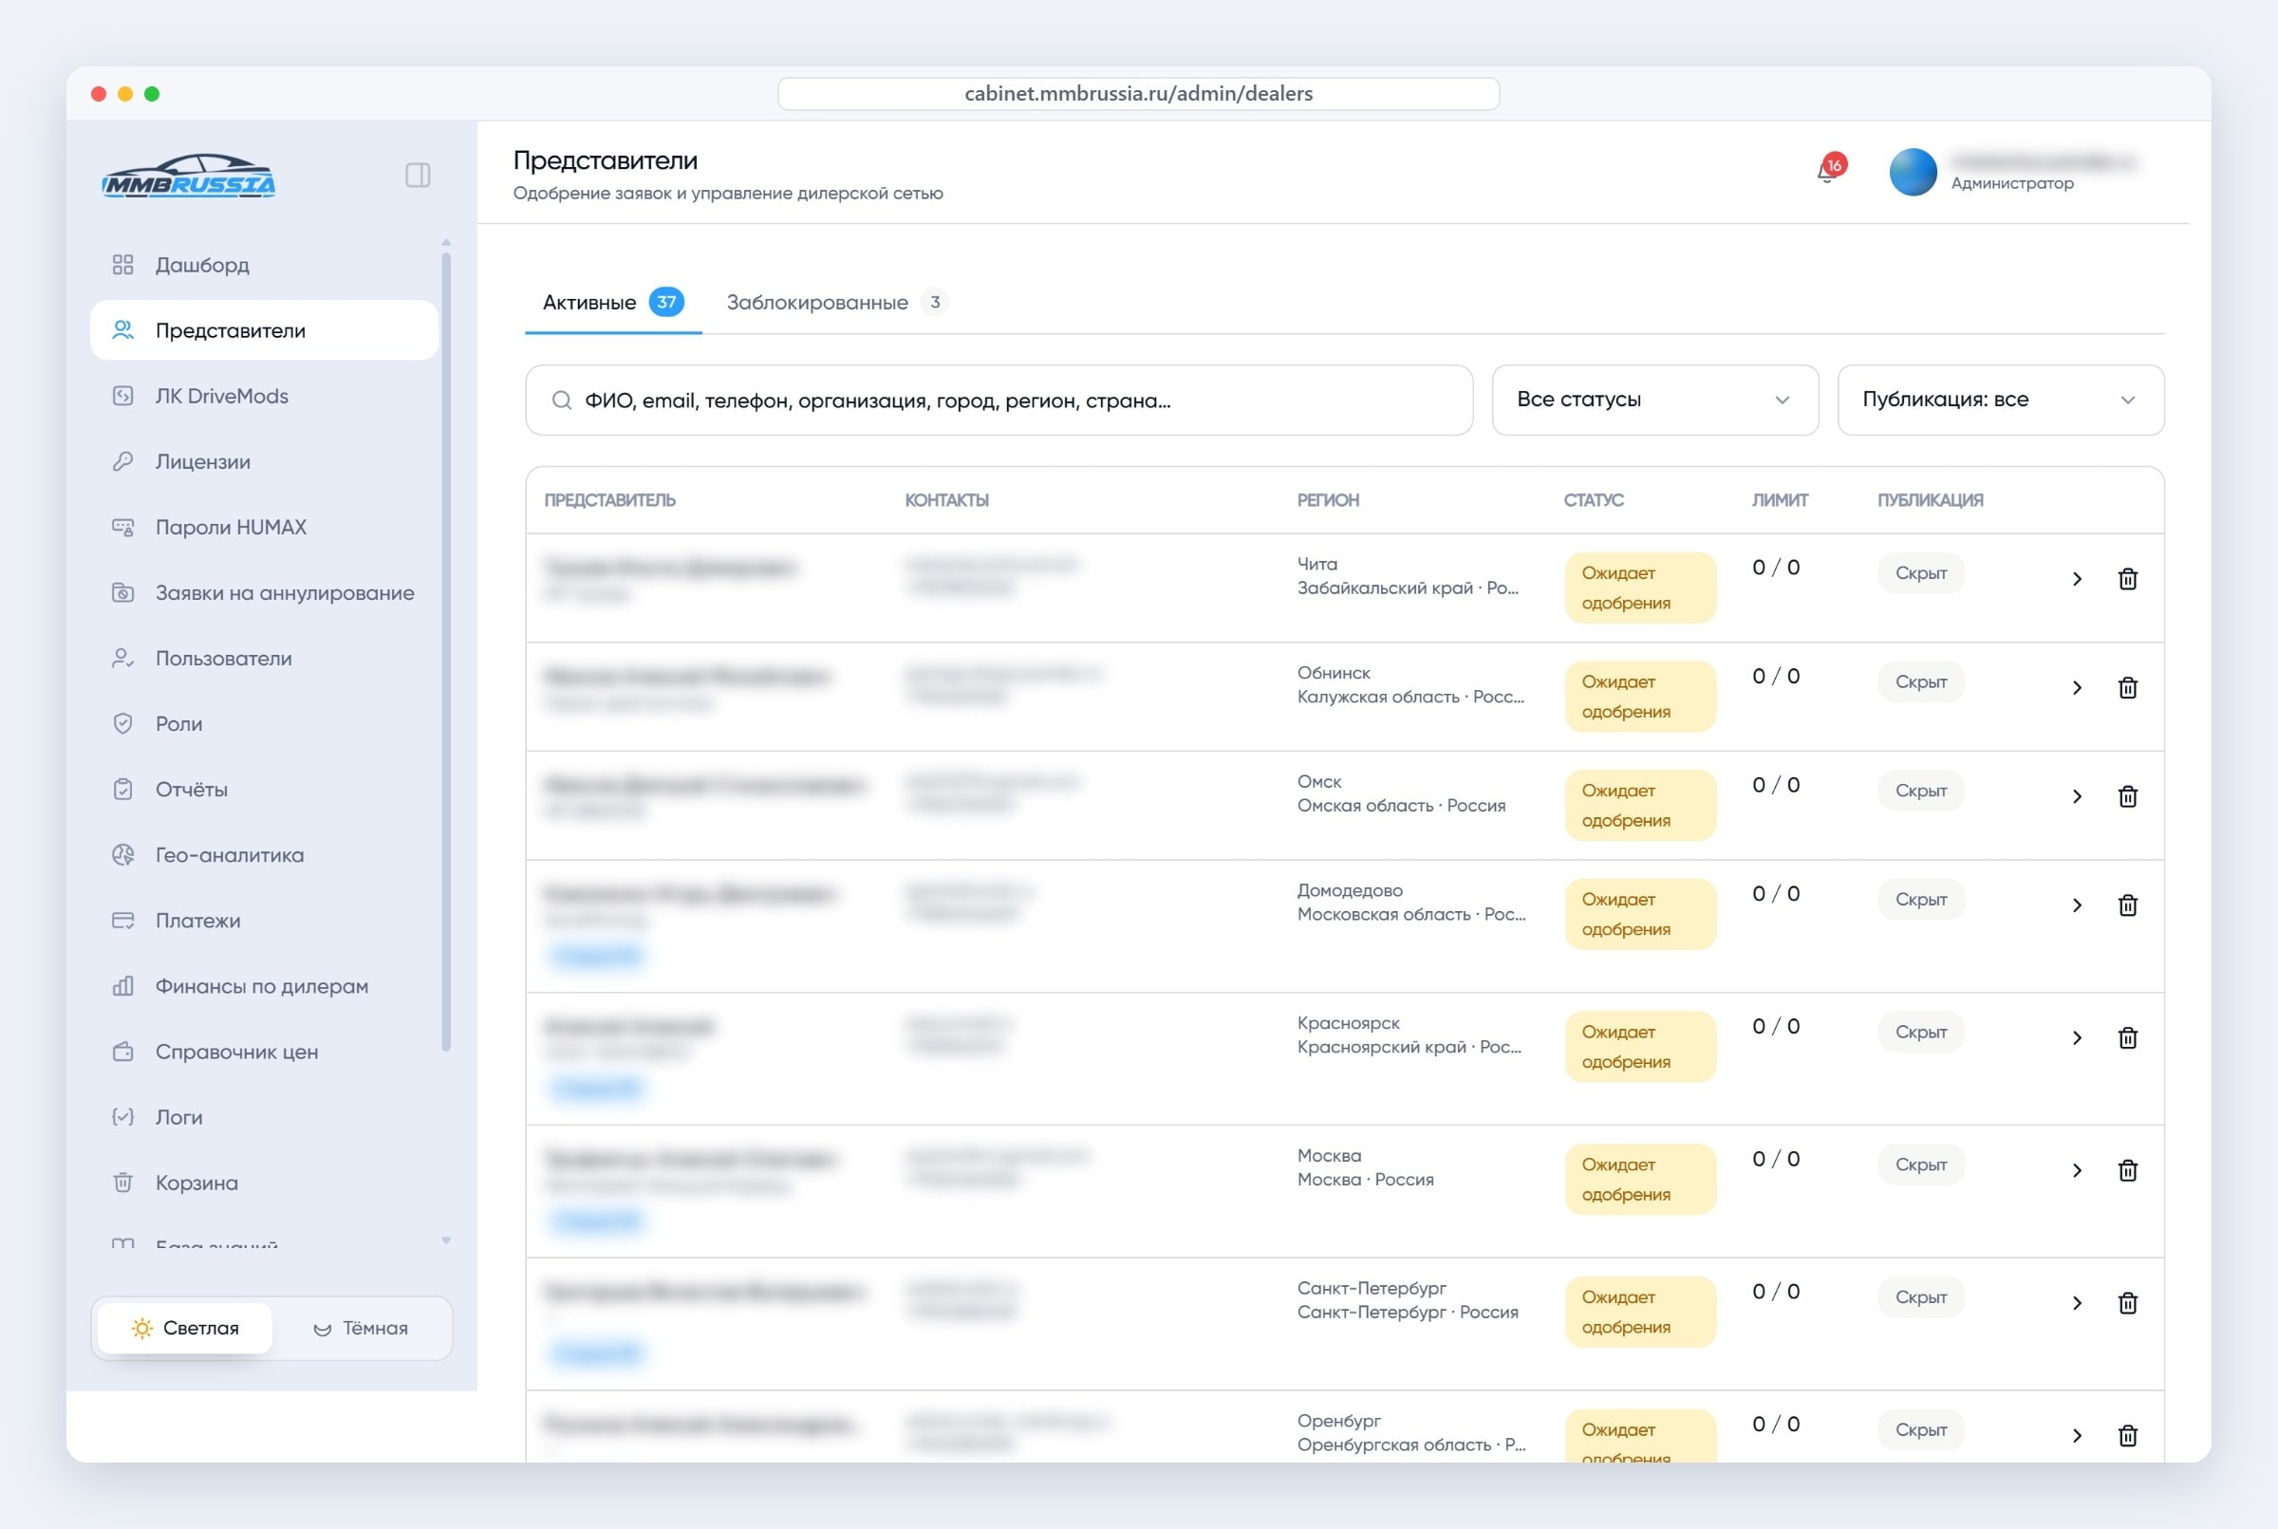The image size is (2278, 1529).
Task: Delete the Красноярск dealer row
Action: point(2128,1037)
